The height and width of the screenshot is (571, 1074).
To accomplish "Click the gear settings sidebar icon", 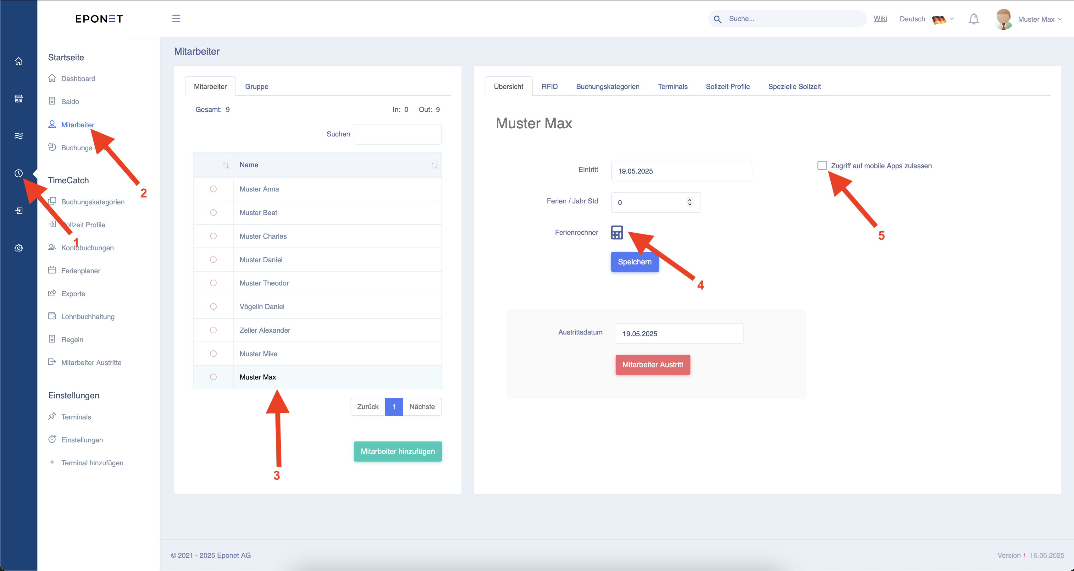I will (18, 248).
